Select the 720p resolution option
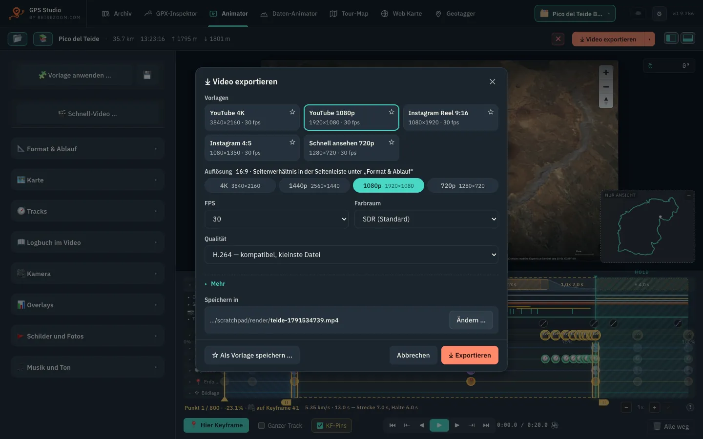 [463, 185]
